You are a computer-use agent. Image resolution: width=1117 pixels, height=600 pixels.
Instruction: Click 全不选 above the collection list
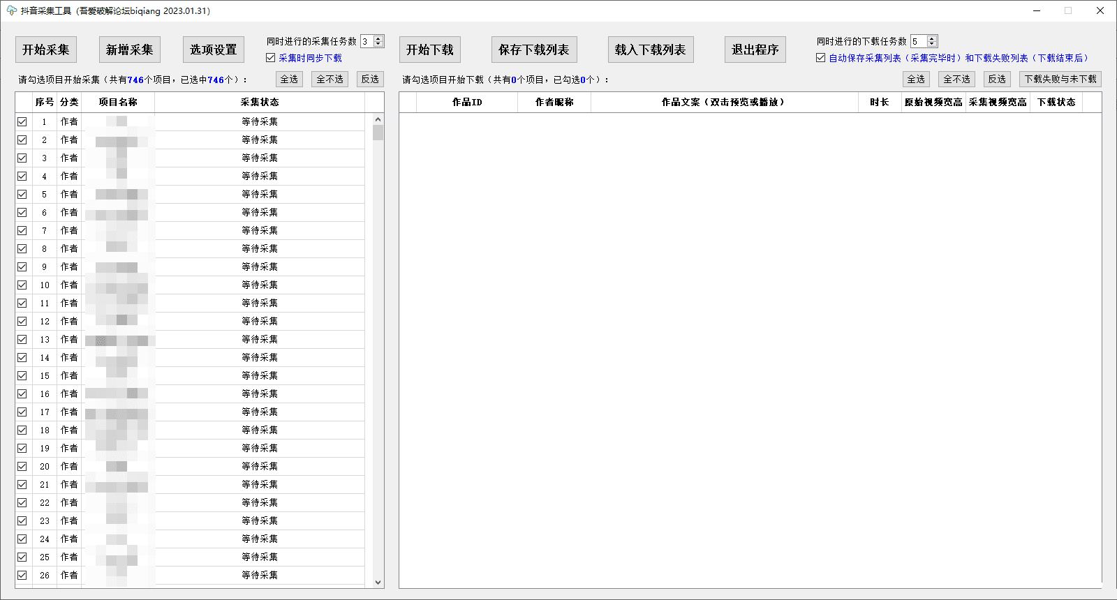coord(330,79)
